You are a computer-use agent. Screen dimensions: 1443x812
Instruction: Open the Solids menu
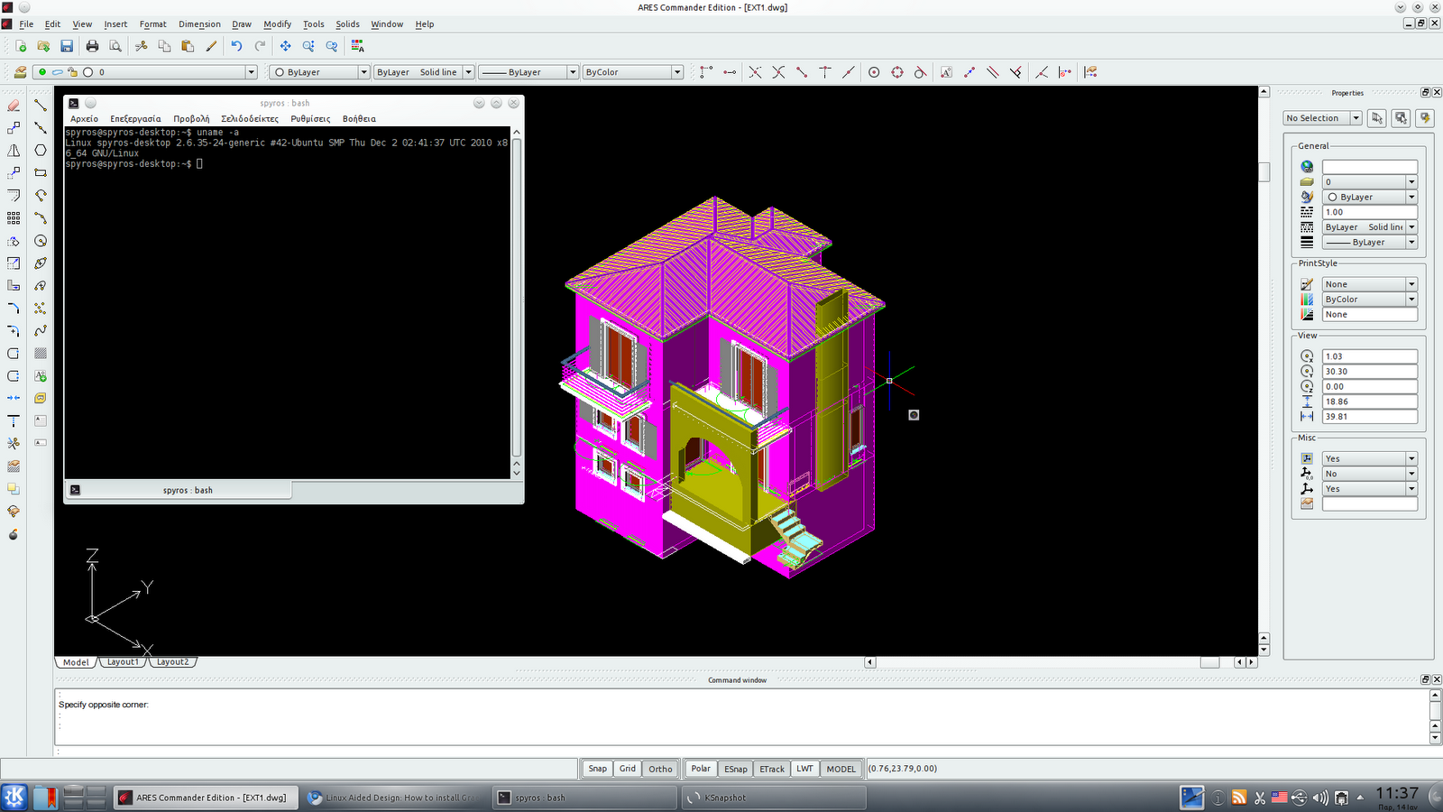tap(347, 24)
